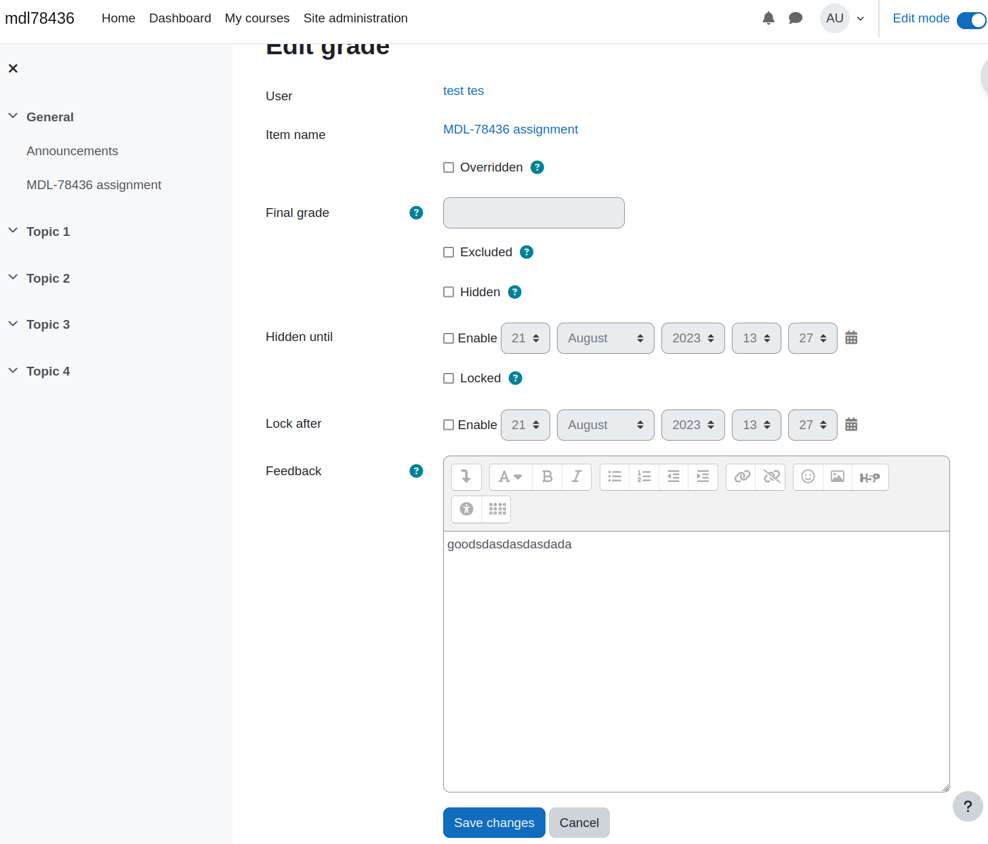Check the Locked checkbox

click(449, 378)
